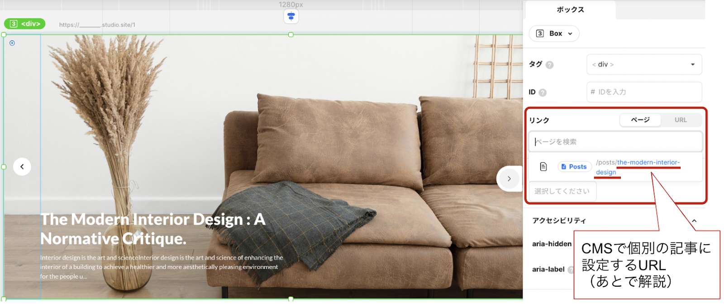Click the help icon next to ID

[x=543, y=92]
